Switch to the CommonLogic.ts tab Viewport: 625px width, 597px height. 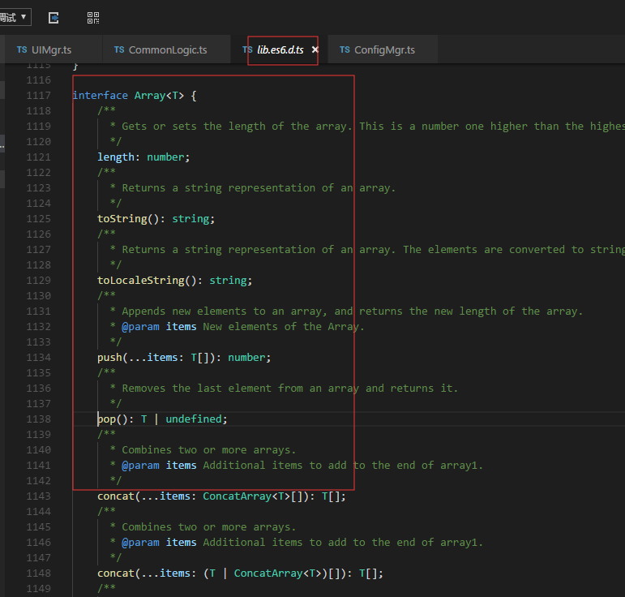click(x=167, y=50)
